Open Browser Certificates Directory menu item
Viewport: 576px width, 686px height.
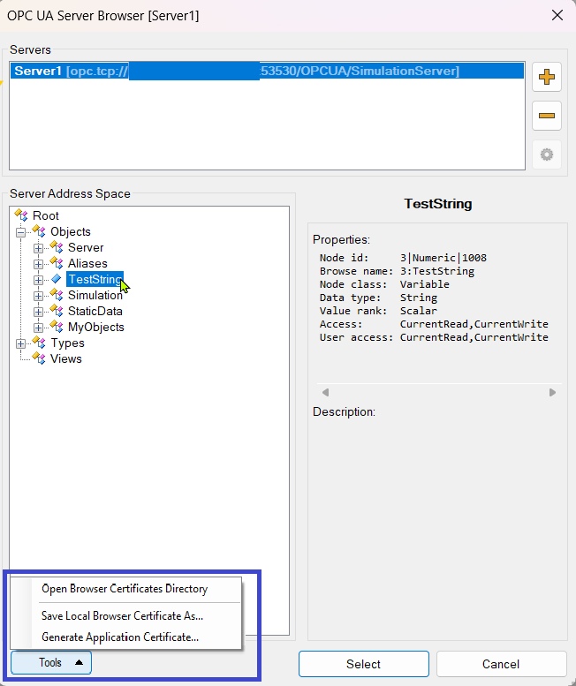coord(125,589)
